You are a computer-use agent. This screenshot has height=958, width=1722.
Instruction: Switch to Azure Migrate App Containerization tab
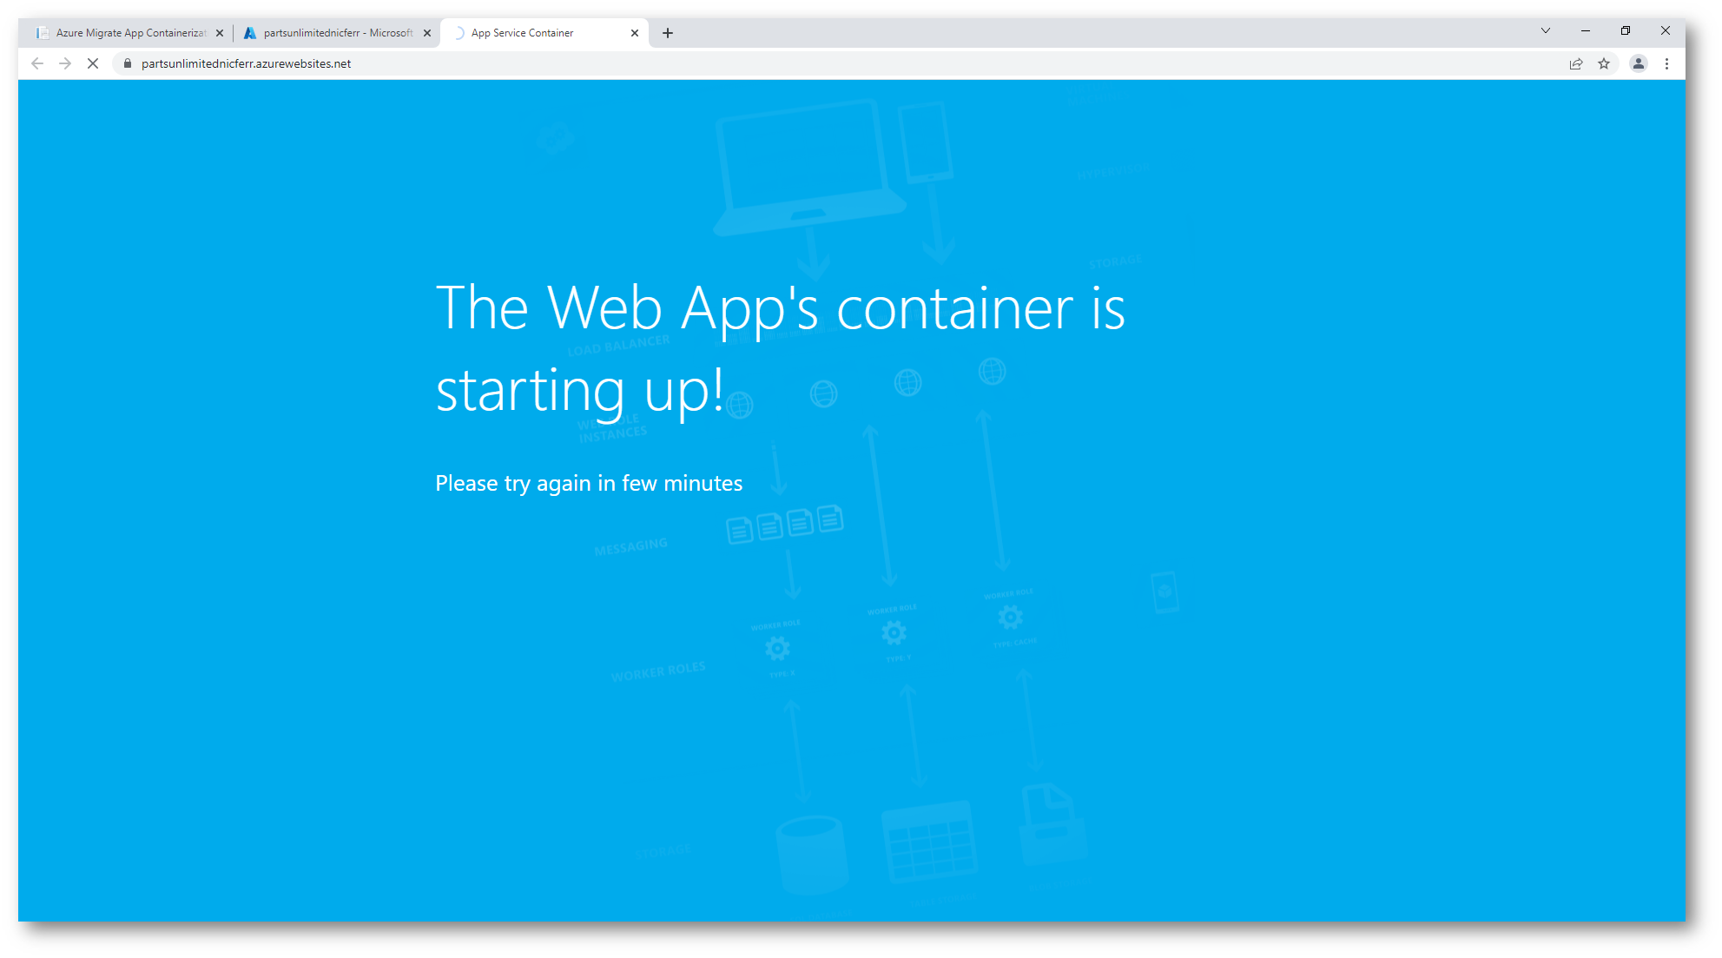coord(130,33)
